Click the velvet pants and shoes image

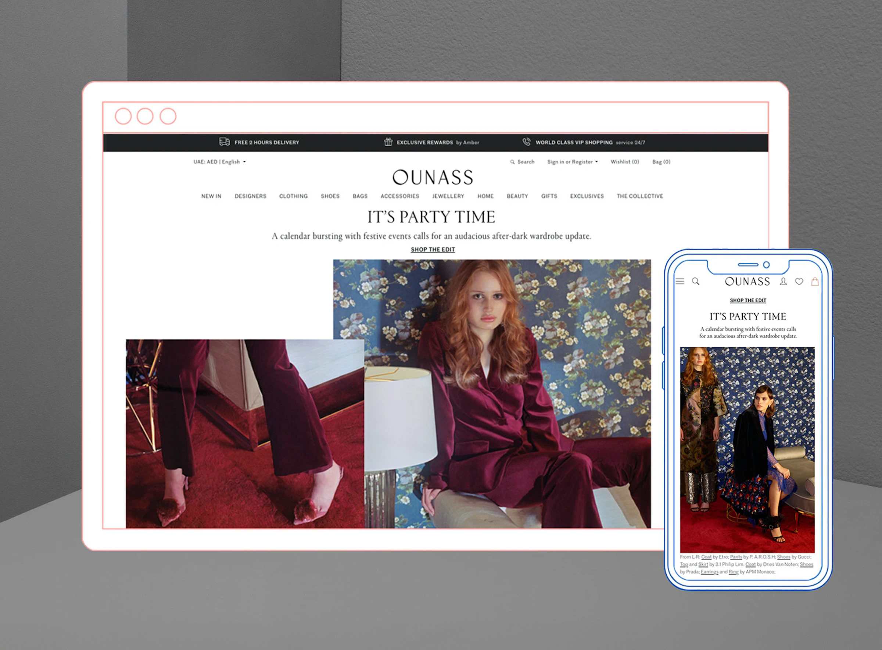[x=245, y=433]
